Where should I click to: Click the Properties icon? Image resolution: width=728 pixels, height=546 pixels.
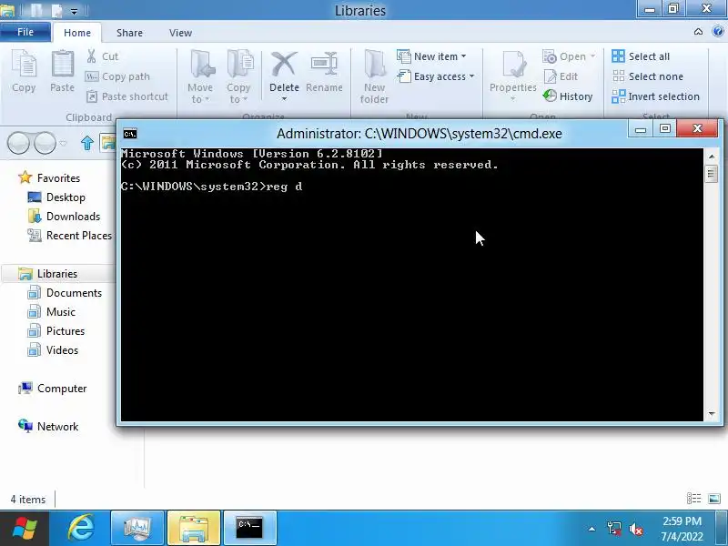point(513,64)
